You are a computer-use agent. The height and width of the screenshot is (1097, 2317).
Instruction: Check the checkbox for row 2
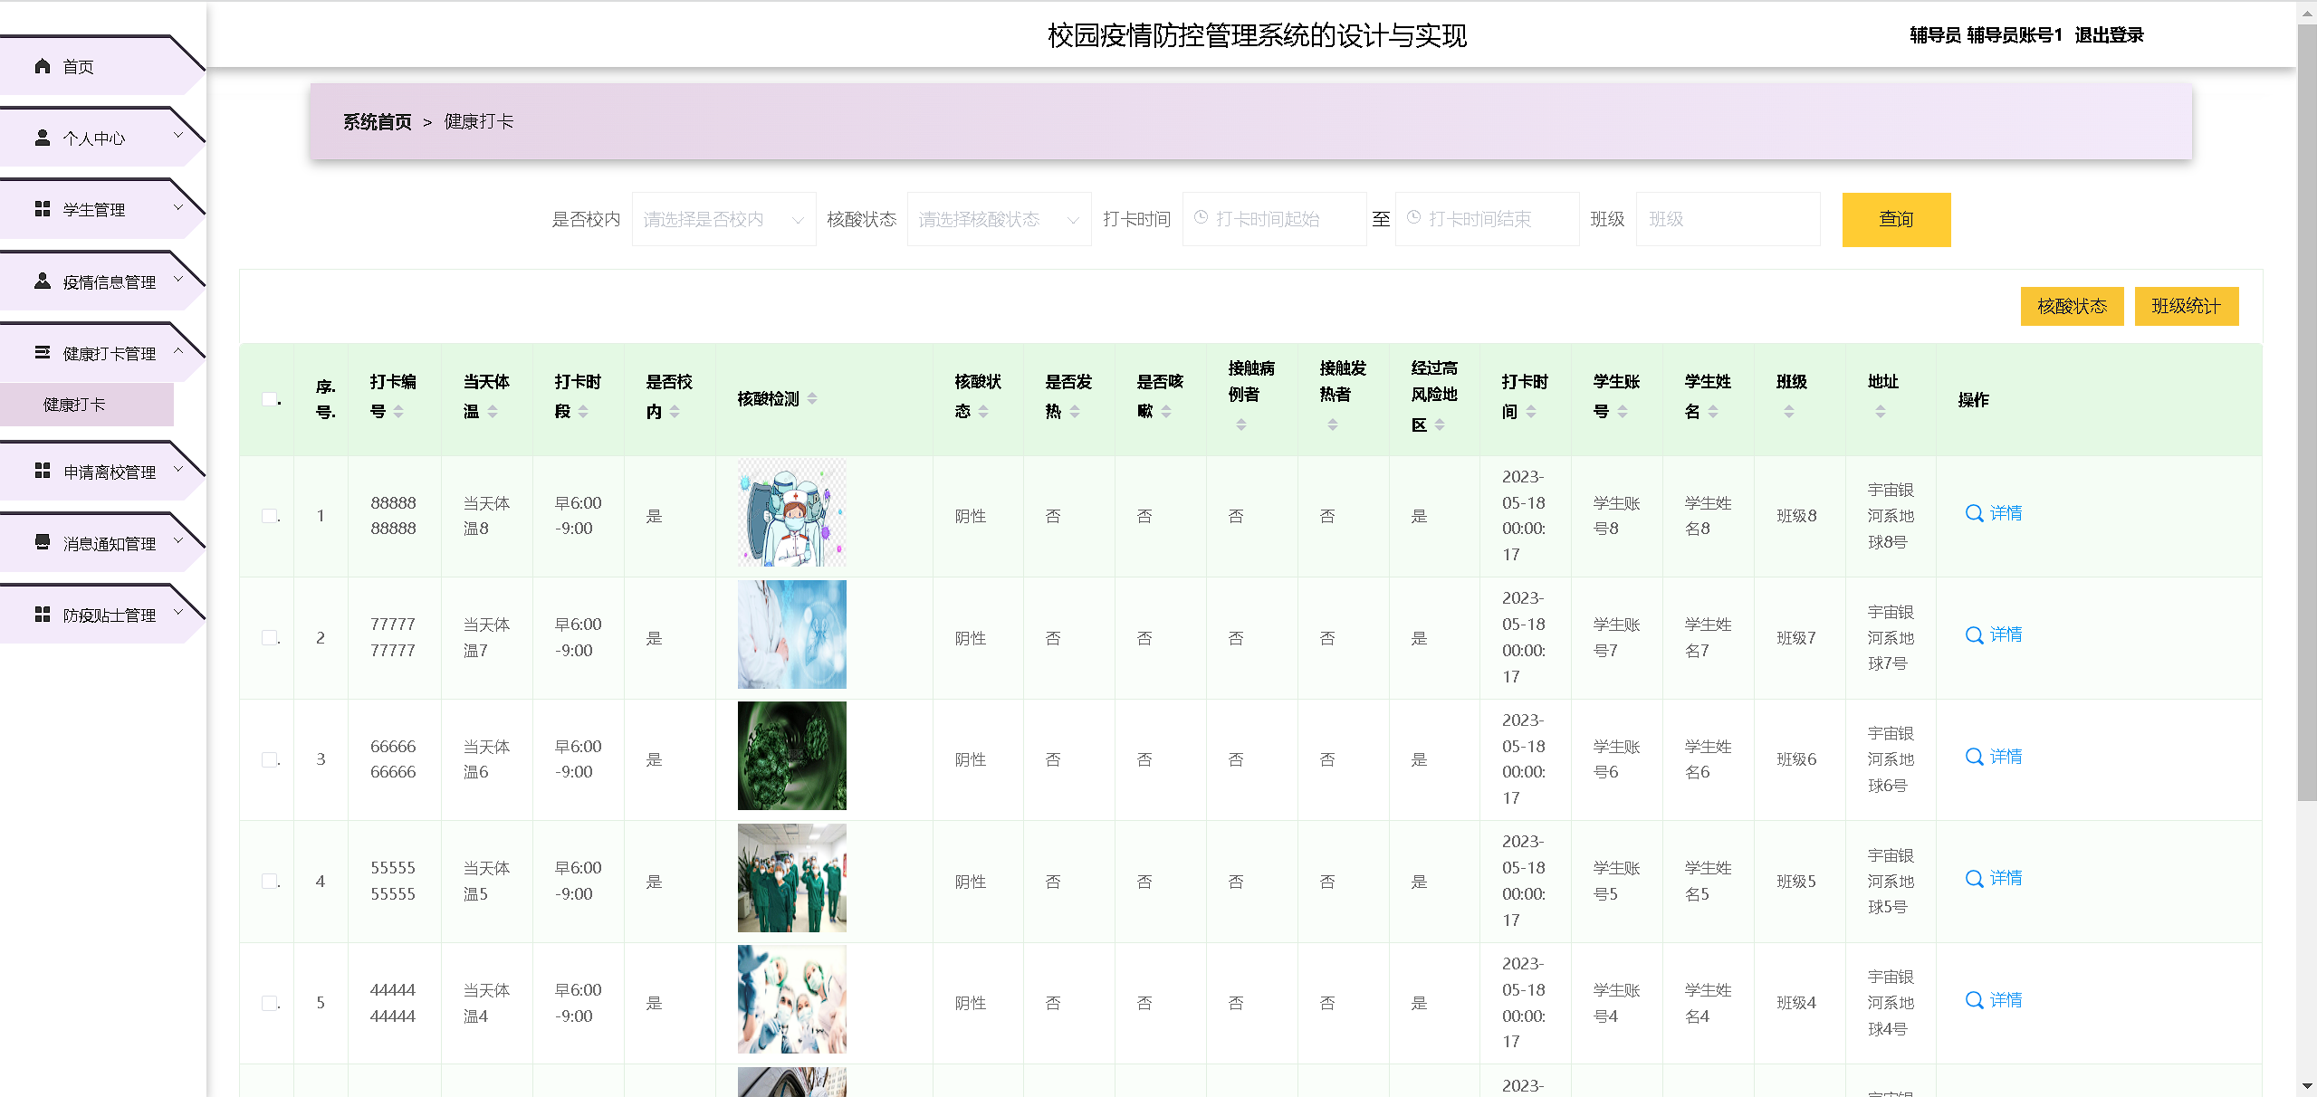[269, 638]
